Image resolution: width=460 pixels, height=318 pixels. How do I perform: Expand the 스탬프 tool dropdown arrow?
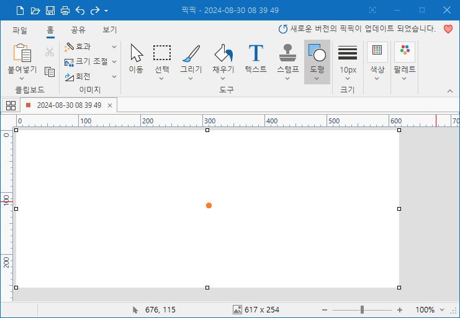point(287,79)
